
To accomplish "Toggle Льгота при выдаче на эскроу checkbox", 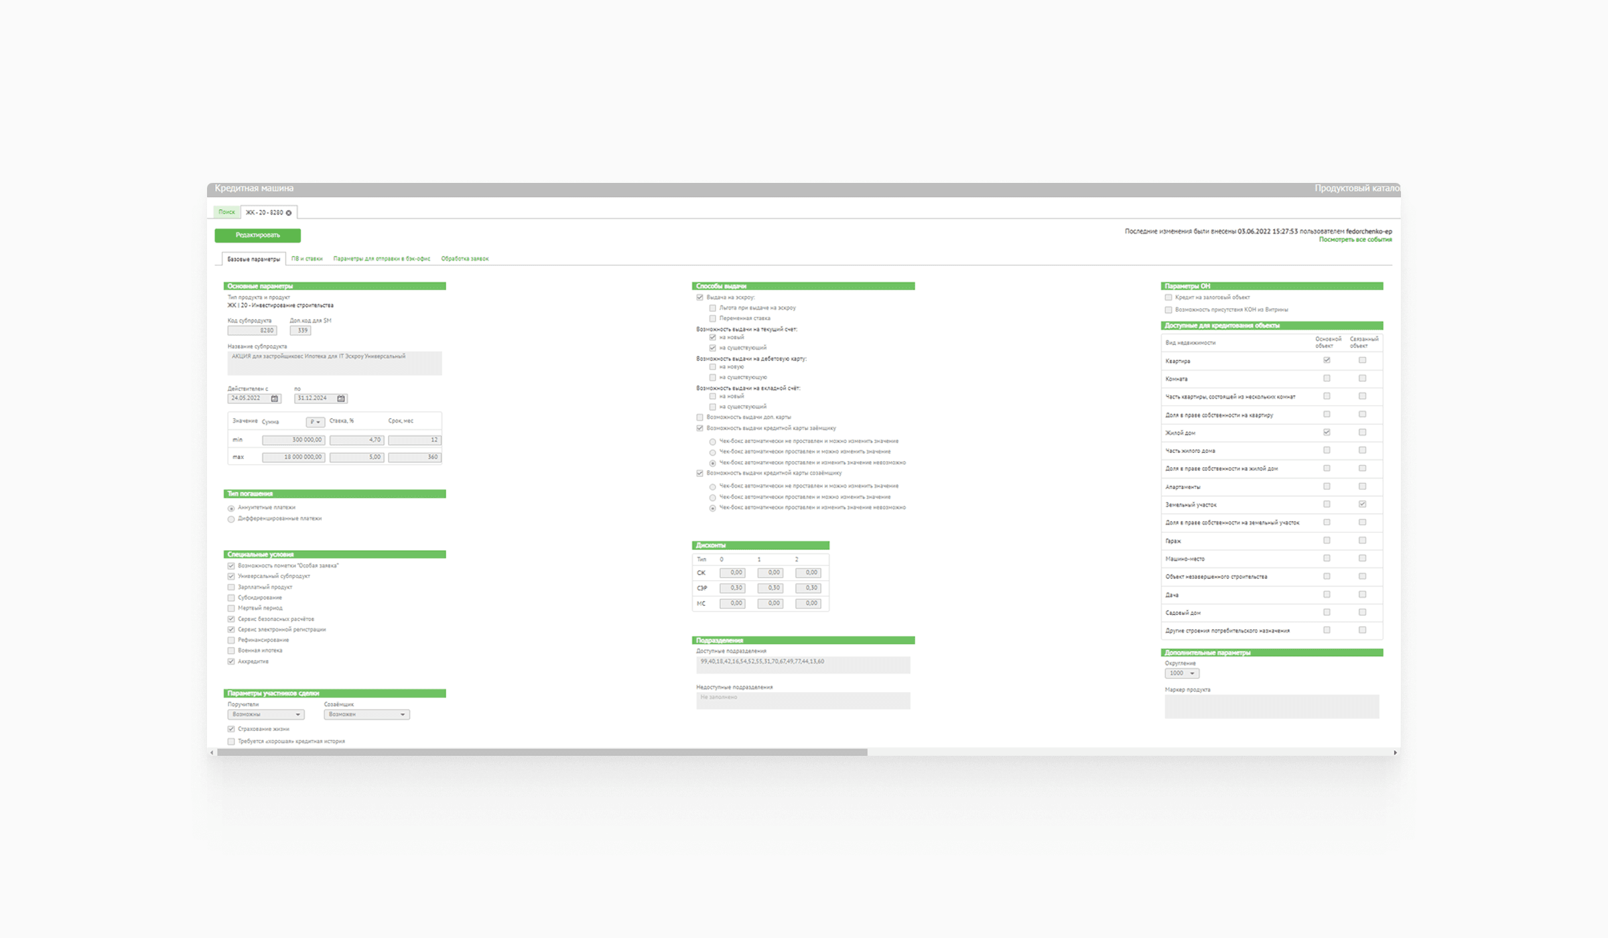I will tap(713, 308).
